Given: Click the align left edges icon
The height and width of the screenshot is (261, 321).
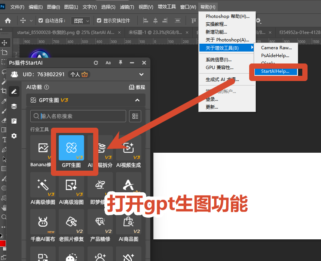Looking at the screenshot, I should (x=146, y=21).
